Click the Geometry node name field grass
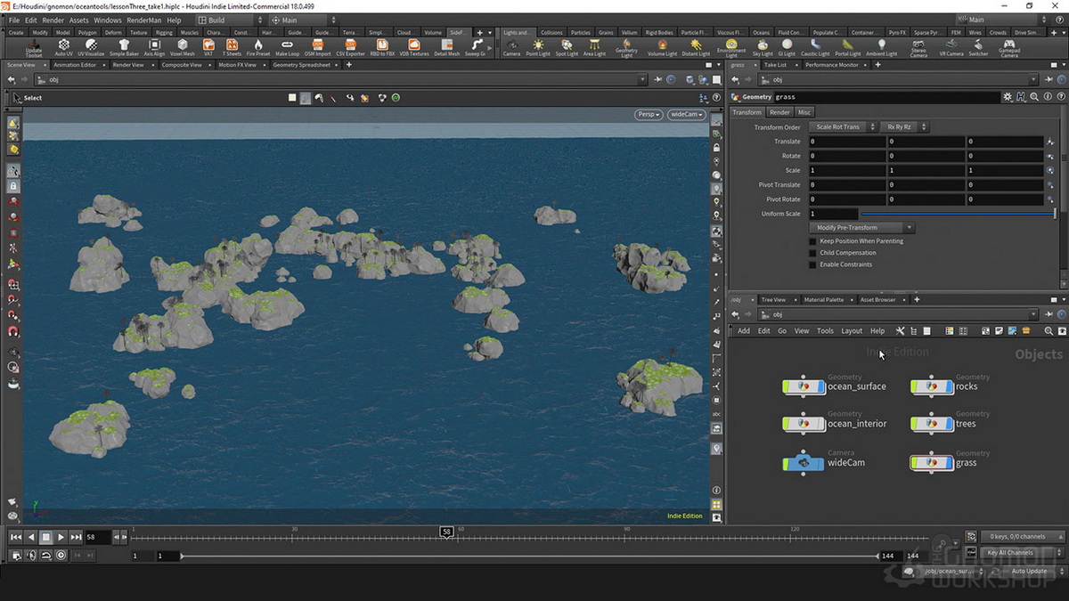1069x601 pixels. coord(886,97)
